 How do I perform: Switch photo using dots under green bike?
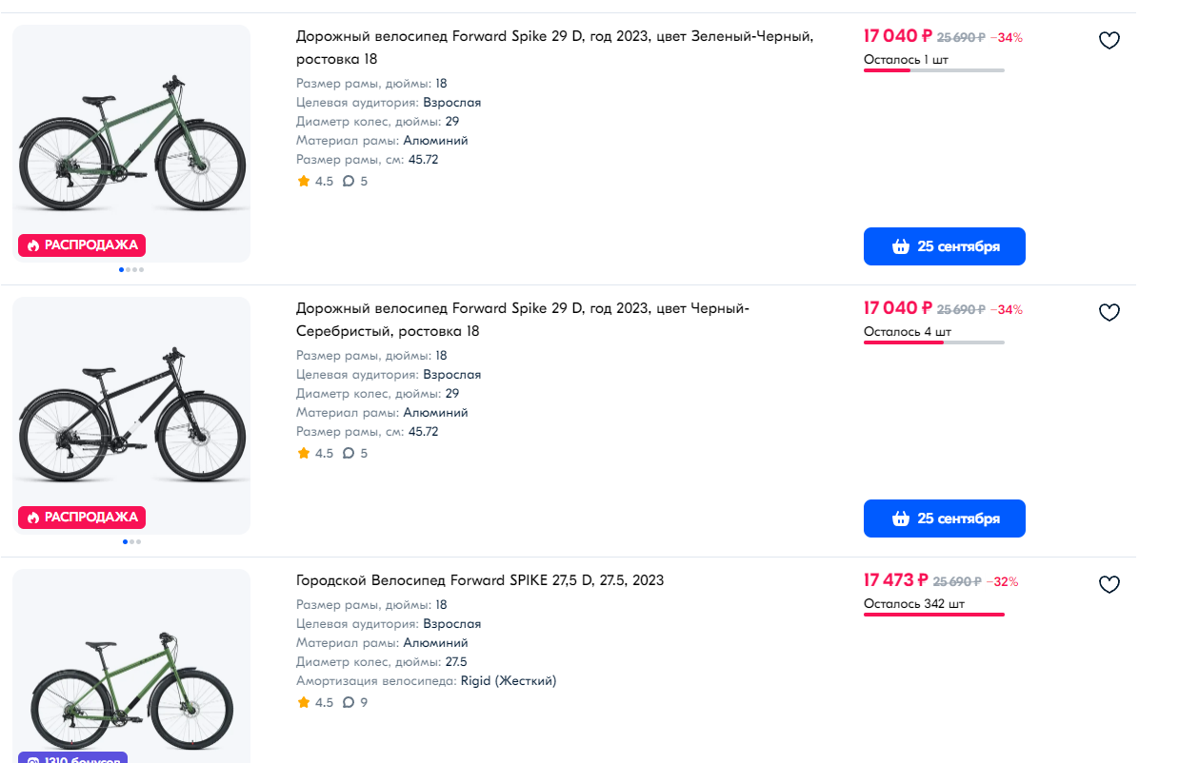click(131, 269)
